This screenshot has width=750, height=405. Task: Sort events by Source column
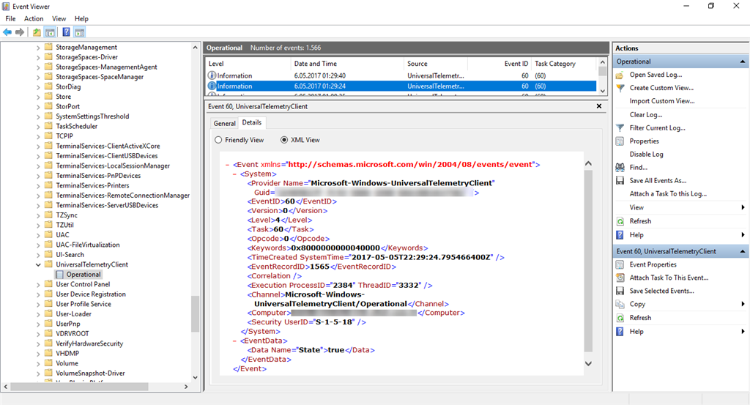(435, 64)
